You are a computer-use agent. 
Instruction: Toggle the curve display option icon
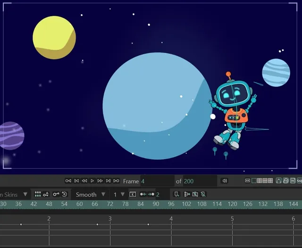coord(279,181)
